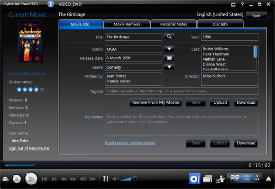
Task: Start playback with the Play button
Action: (x=31, y=179)
